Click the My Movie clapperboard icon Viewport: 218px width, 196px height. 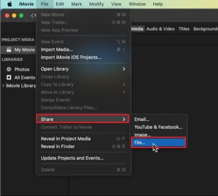[x=9, y=50]
